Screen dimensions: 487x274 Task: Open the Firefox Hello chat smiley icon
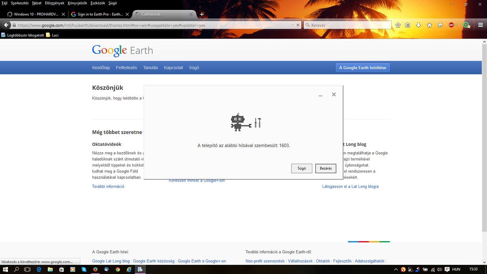[440, 25]
